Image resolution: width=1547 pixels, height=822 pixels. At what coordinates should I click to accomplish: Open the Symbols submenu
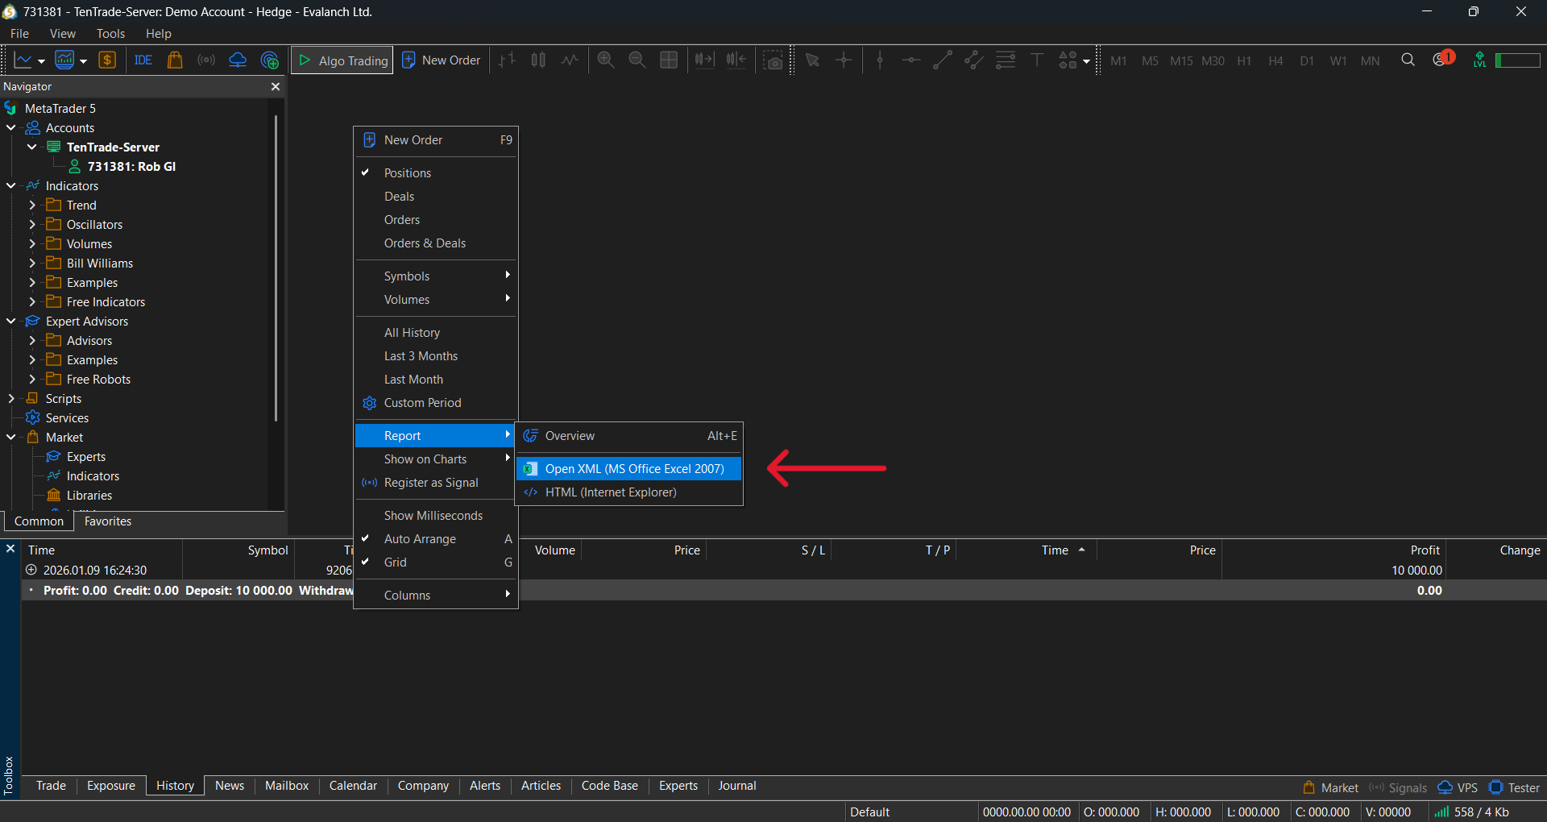[436, 276]
